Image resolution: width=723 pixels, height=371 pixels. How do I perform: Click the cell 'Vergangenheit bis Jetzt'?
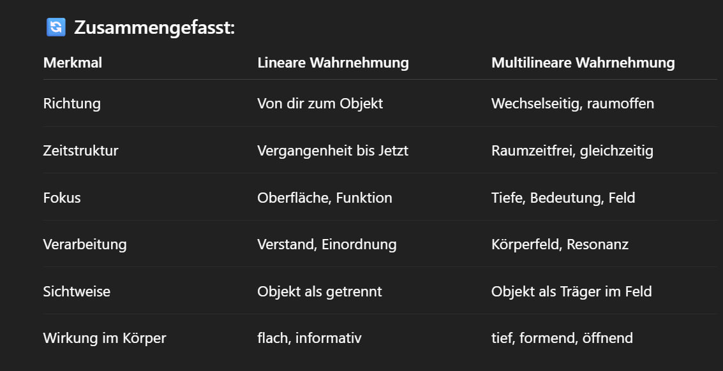pyautogui.click(x=332, y=150)
